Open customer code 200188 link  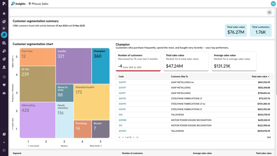point(122,120)
